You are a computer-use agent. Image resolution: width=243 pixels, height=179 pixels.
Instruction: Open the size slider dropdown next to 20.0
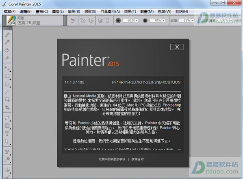(x=137, y=20)
